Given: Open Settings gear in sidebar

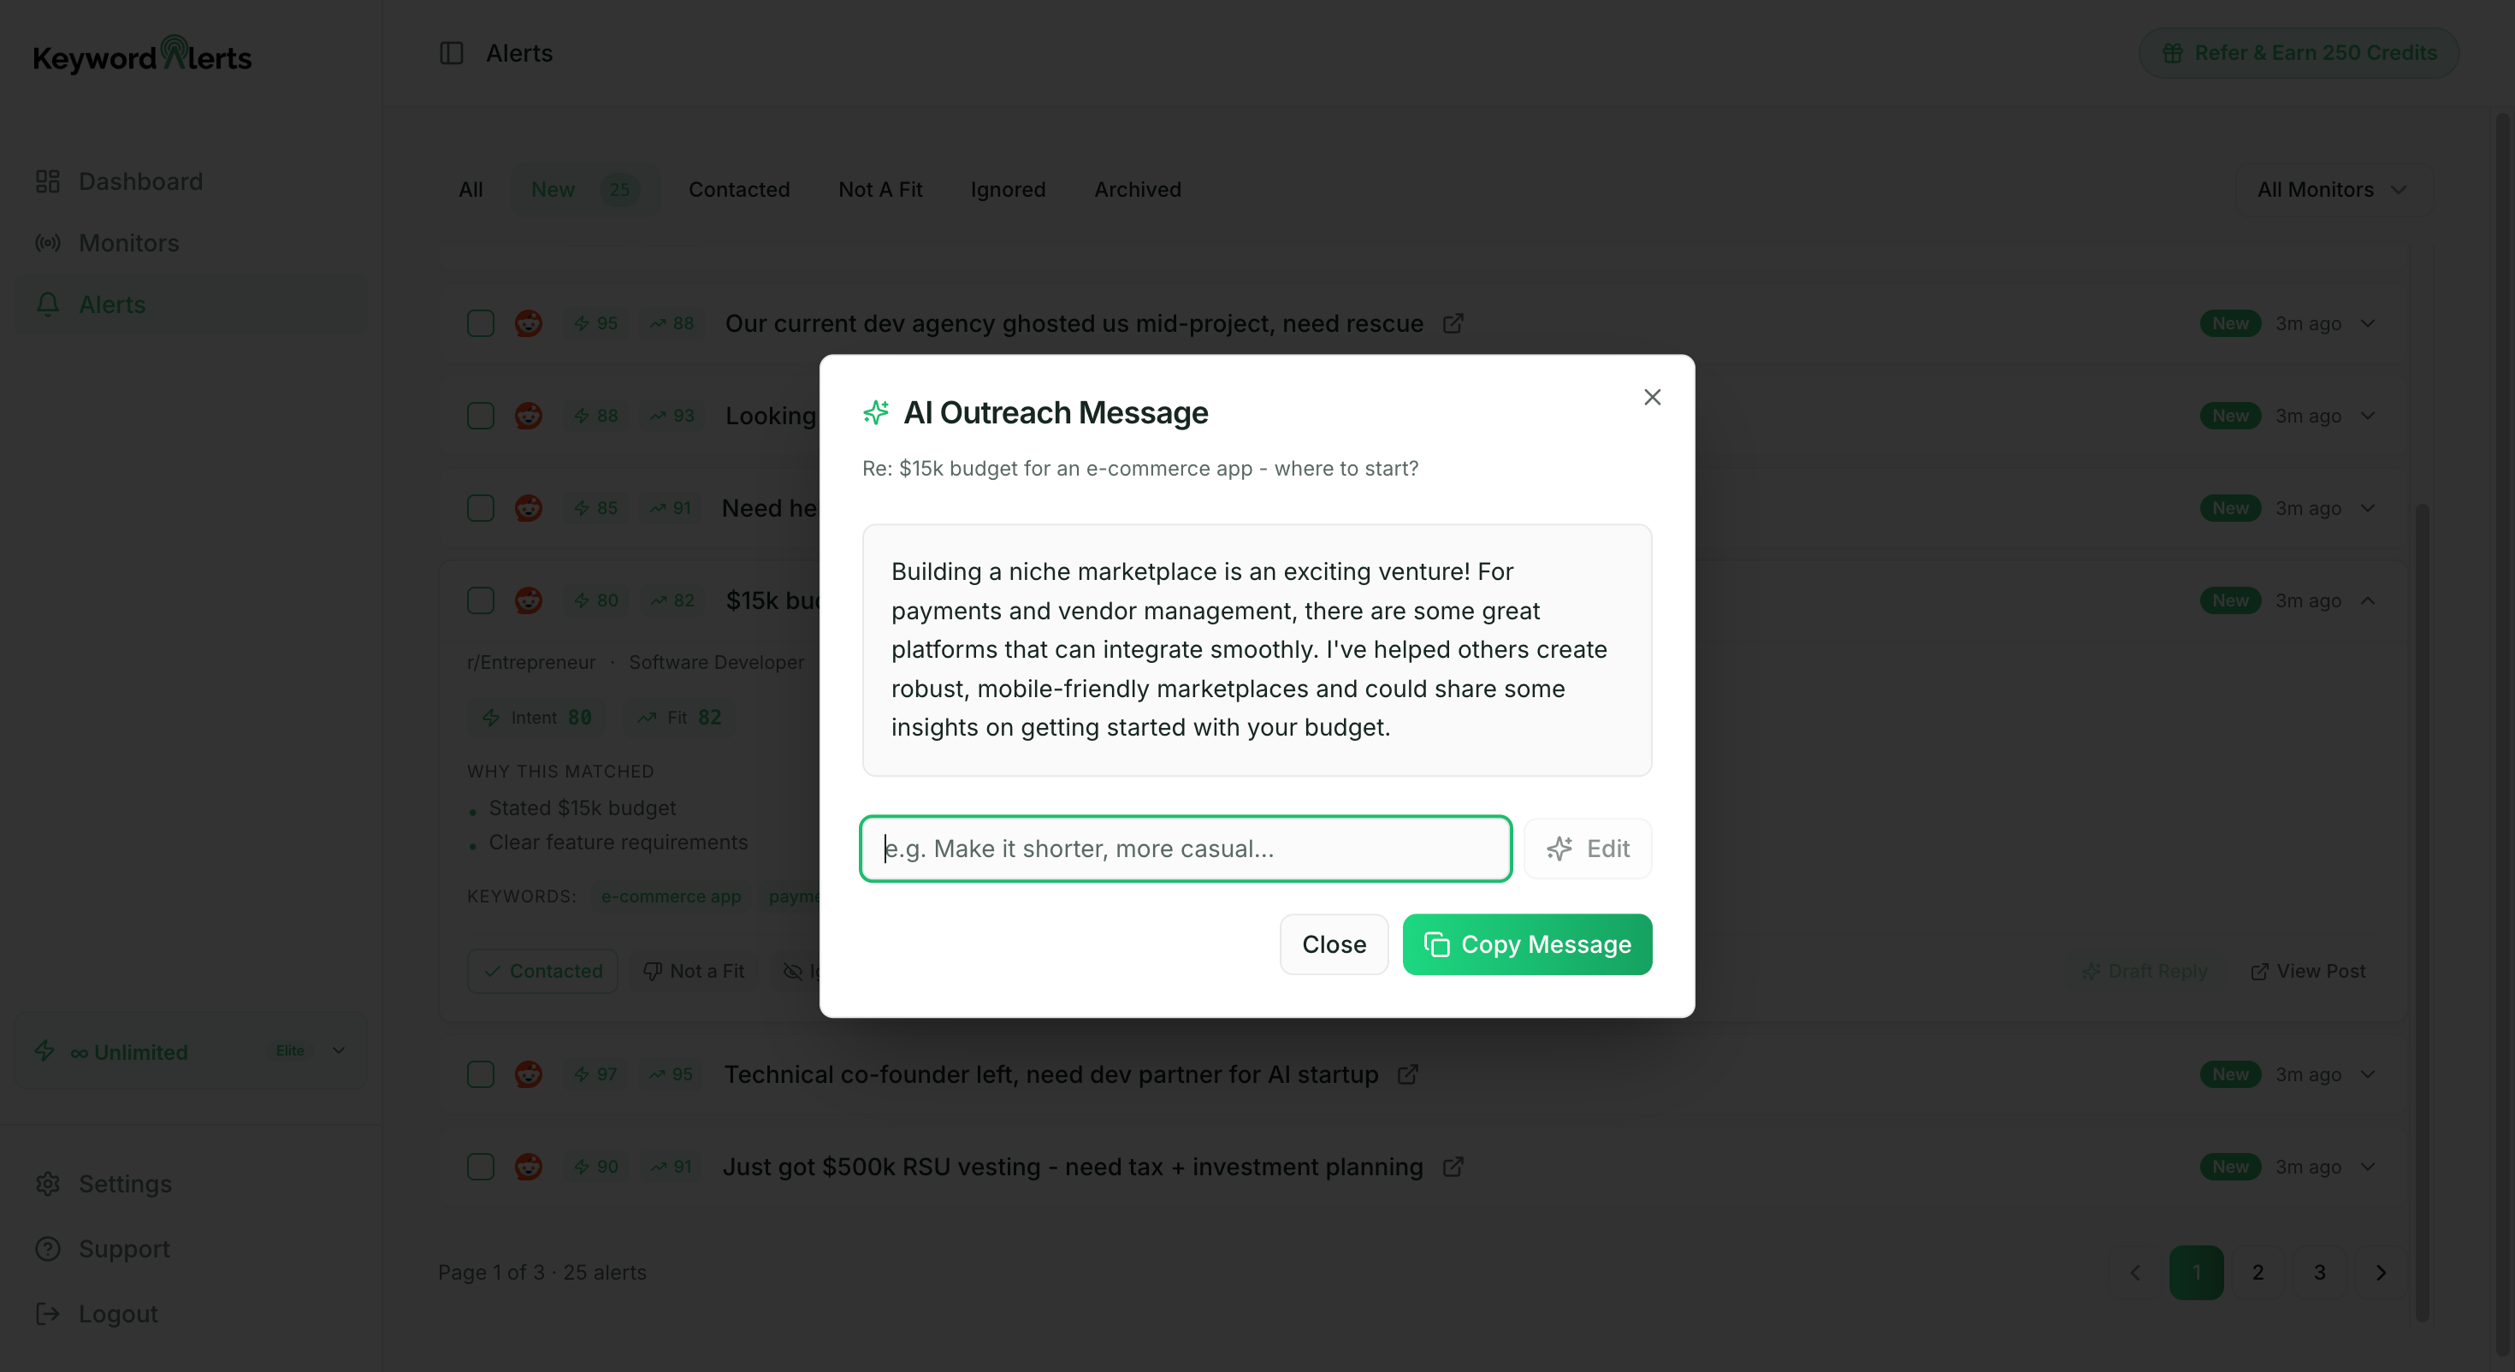Looking at the screenshot, I should coord(48,1184).
